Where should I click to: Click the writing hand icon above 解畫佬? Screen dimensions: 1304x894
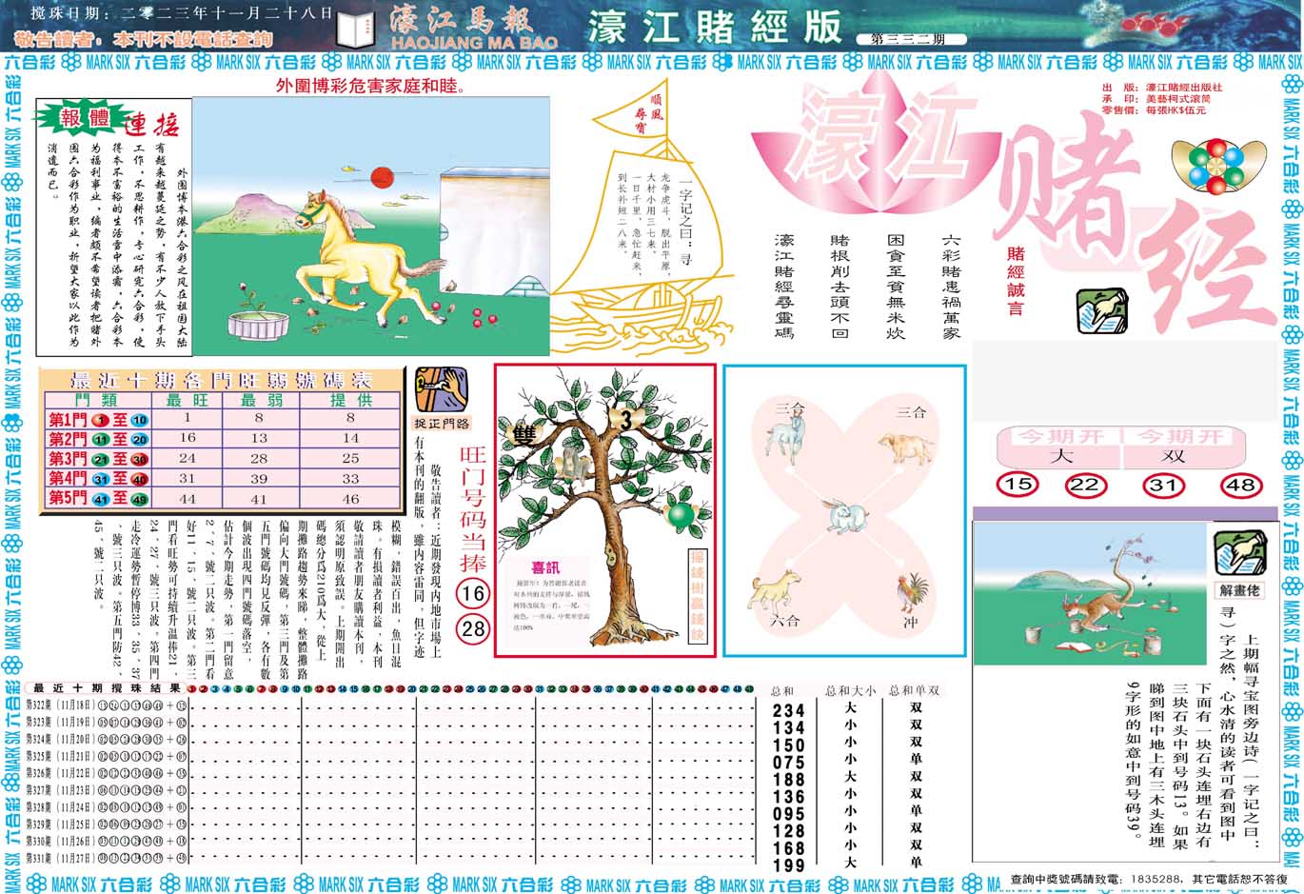click(1240, 552)
